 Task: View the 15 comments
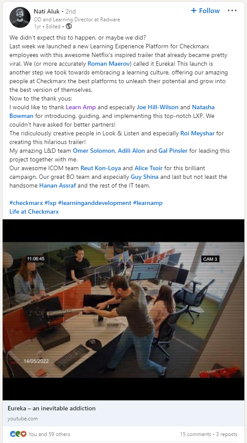point(195,434)
